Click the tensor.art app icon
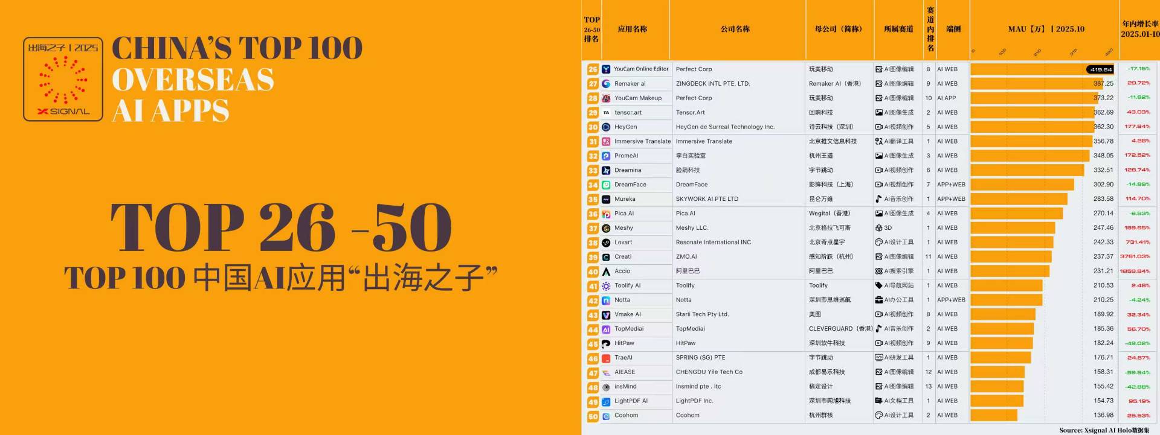This screenshot has width=1160, height=435. pyautogui.click(x=606, y=113)
